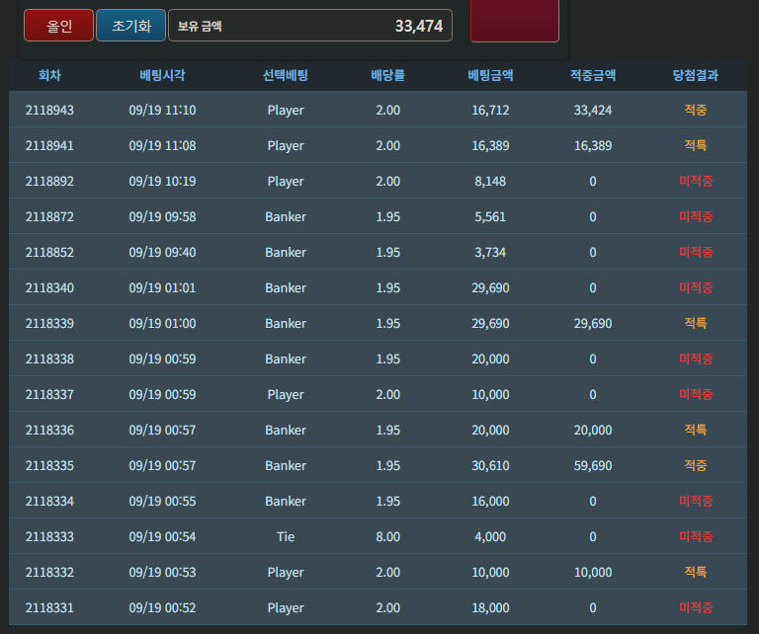Click the 미적중 result in row 2118333

click(x=695, y=536)
